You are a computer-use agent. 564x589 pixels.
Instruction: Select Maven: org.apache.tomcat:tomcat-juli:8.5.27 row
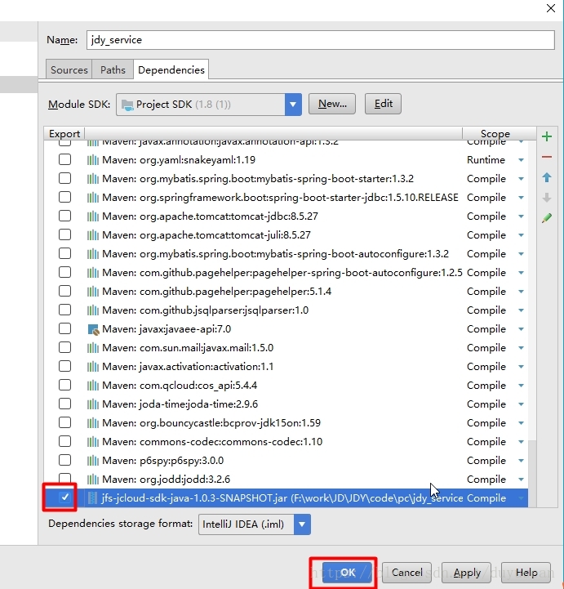[x=286, y=235]
